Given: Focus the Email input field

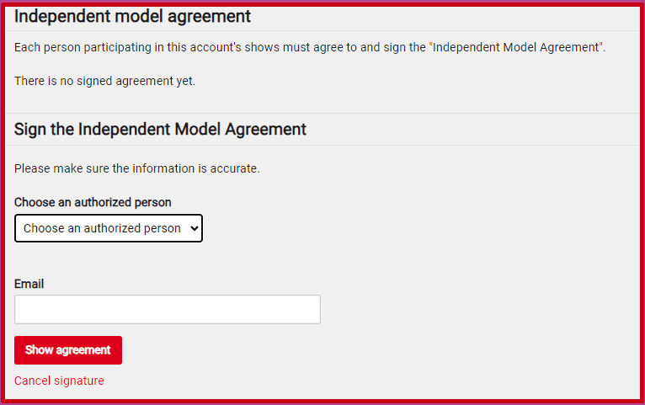Looking at the screenshot, I should point(167,309).
